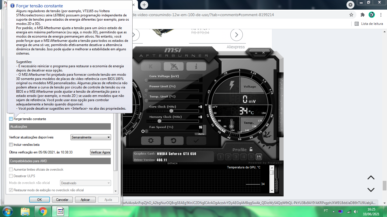
Task: Click the Core Voltage slider handle
Action: pyautogui.click(x=146, y=81)
